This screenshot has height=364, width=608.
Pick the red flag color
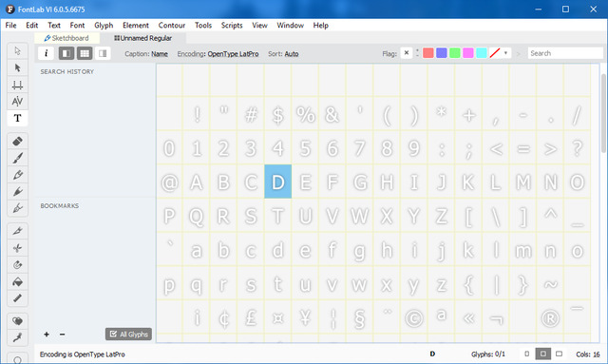tap(428, 53)
